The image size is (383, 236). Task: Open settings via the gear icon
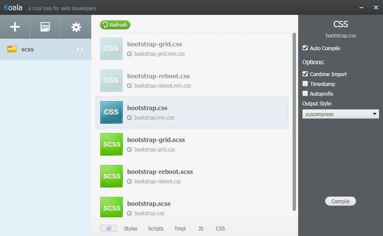76,27
